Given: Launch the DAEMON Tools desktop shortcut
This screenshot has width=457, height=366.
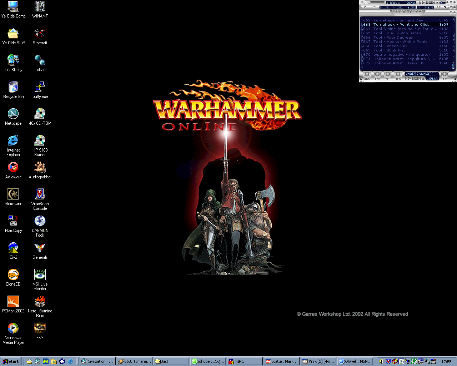Looking at the screenshot, I should (x=40, y=226).
